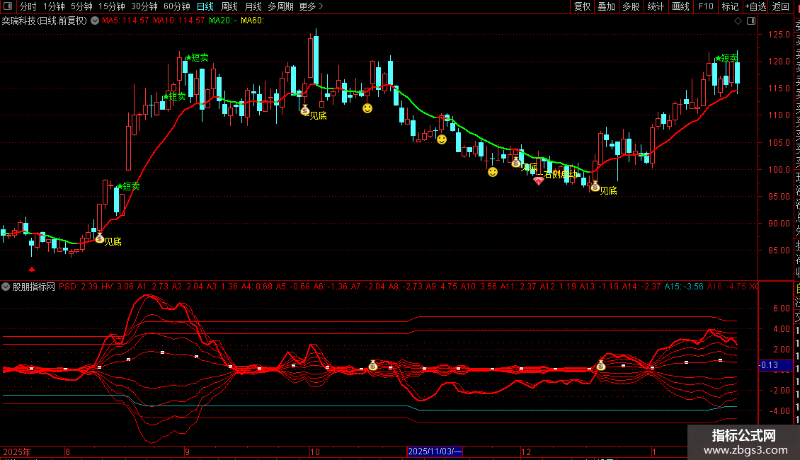
Task: Click the 85.00 price label on axis
Action: 779,251
